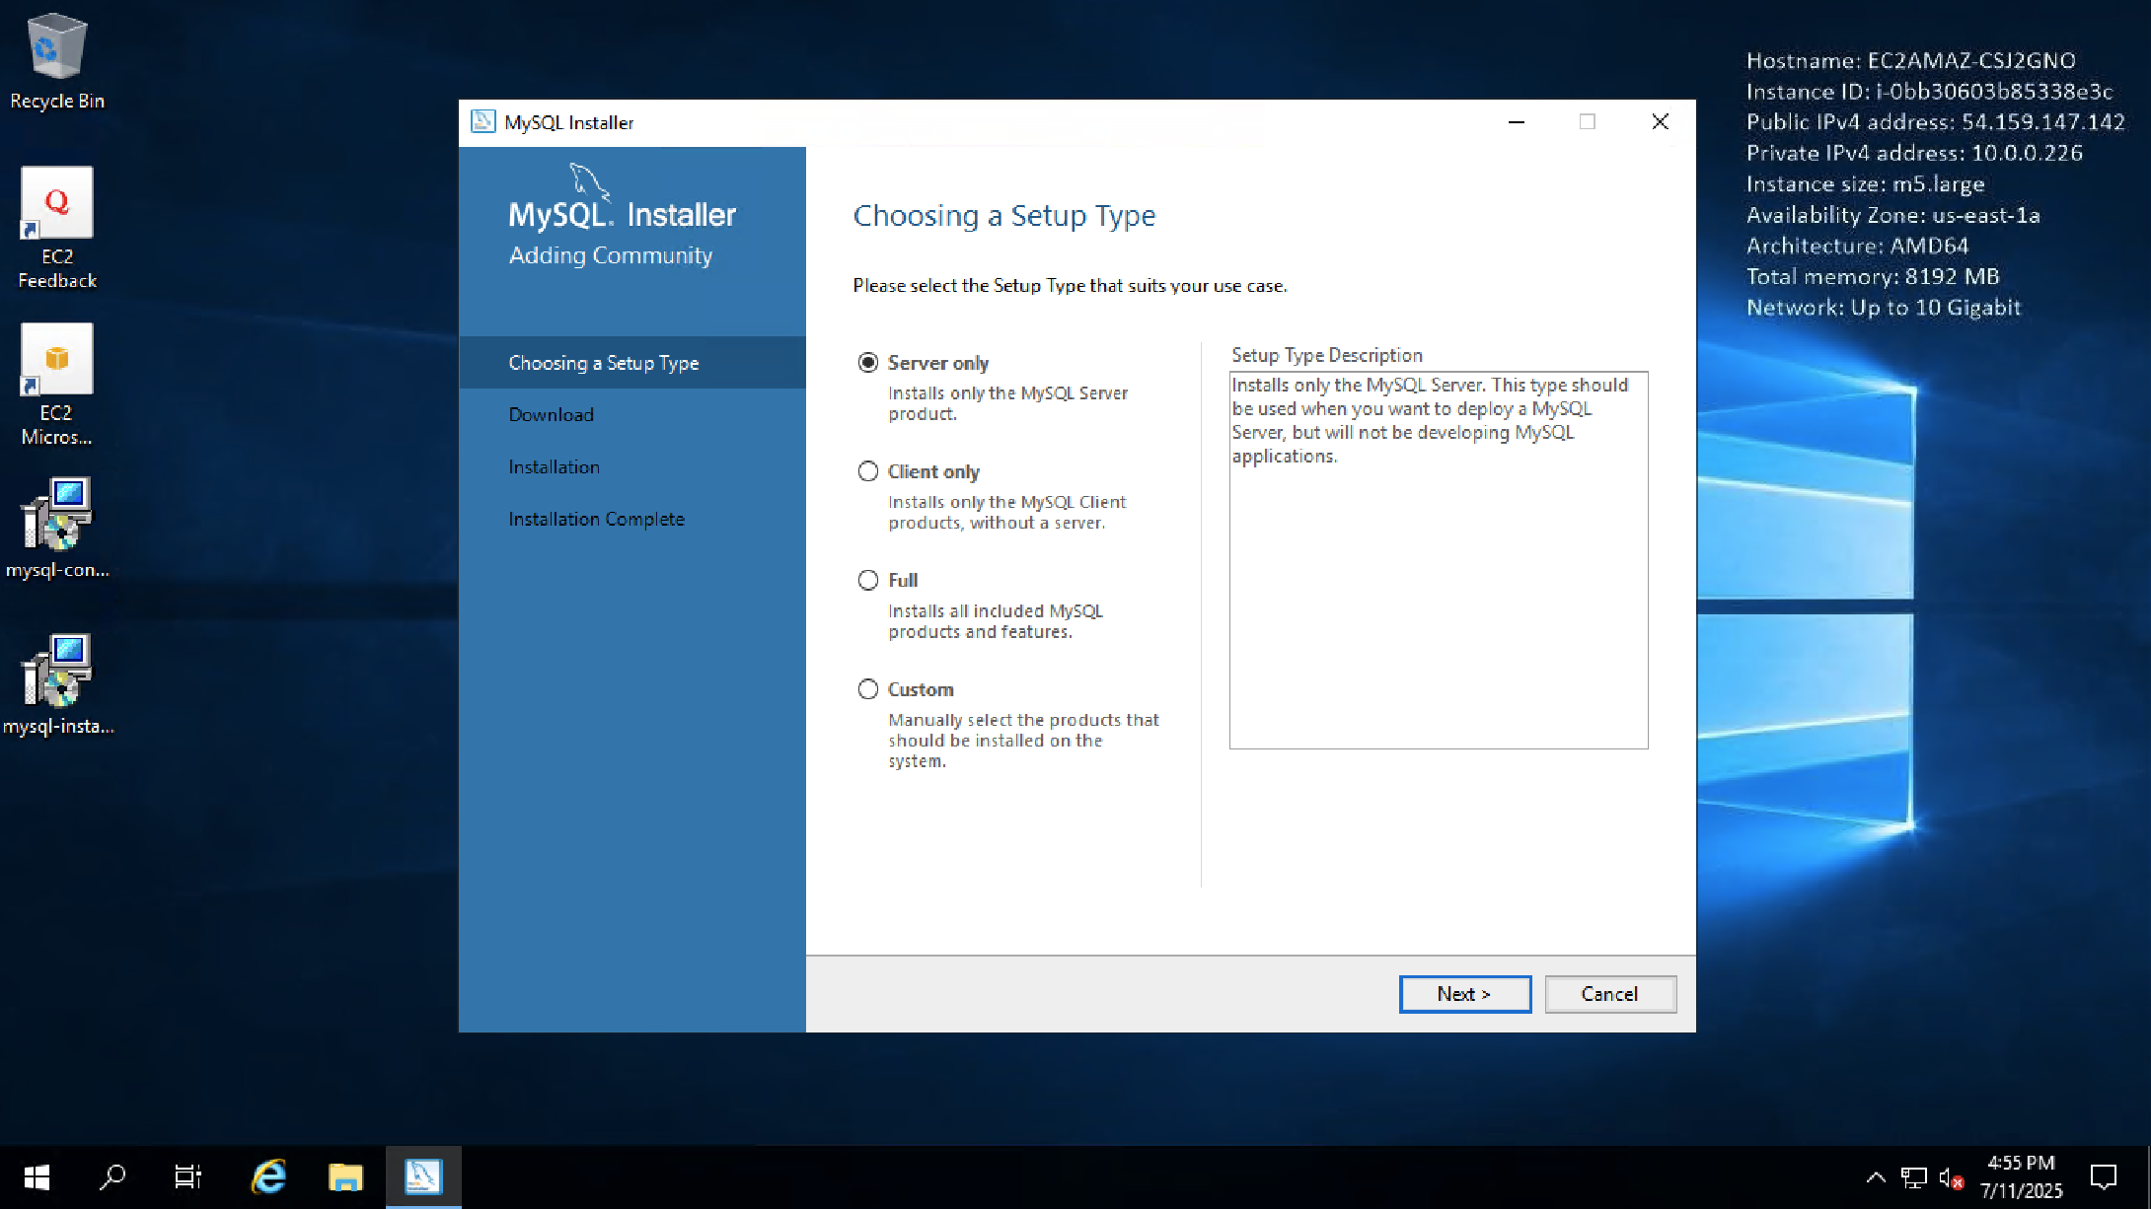Viewport: 2151px width, 1209px height.
Task: Click inside the Setup Type Description box
Action: (1439, 560)
